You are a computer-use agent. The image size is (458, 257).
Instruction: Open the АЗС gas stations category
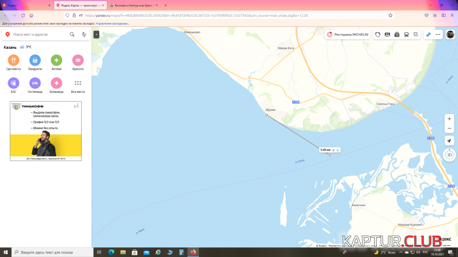(x=13, y=83)
